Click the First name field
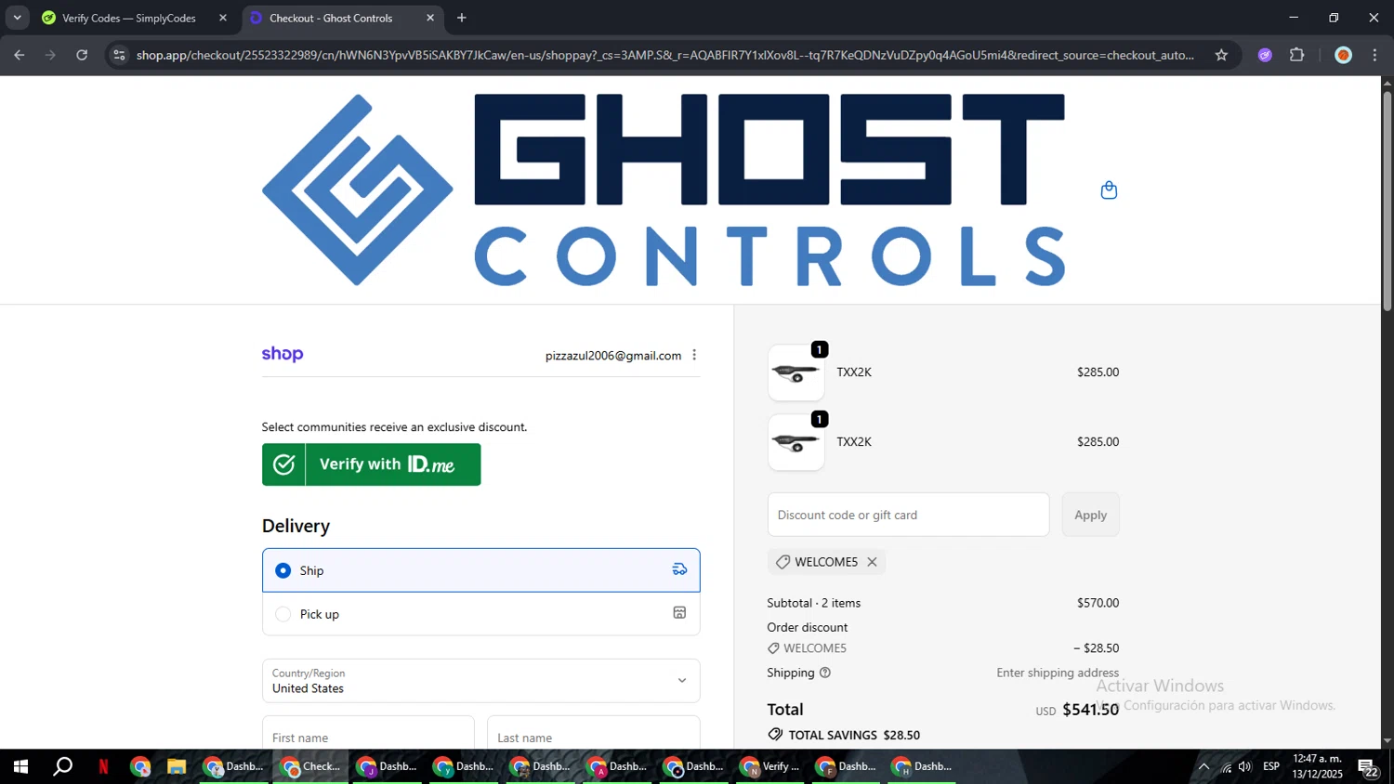This screenshot has width=1394, height=784. click(x=368, y=736)
